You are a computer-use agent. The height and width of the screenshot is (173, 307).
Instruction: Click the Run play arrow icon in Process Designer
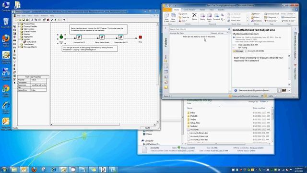[56, 20]
